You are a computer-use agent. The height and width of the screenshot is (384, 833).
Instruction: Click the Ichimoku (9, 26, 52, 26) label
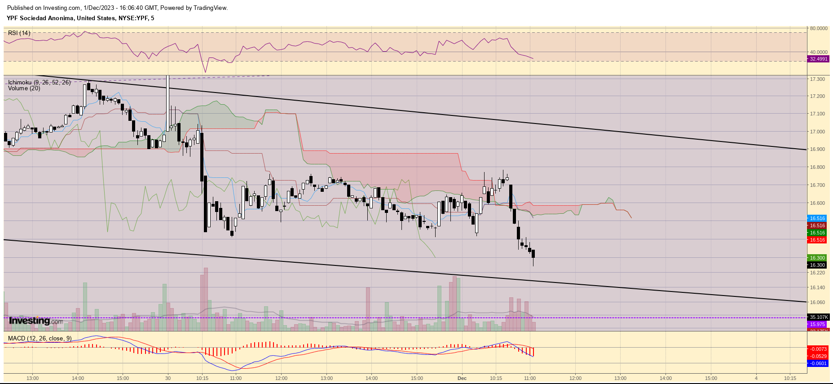[39, 82]
